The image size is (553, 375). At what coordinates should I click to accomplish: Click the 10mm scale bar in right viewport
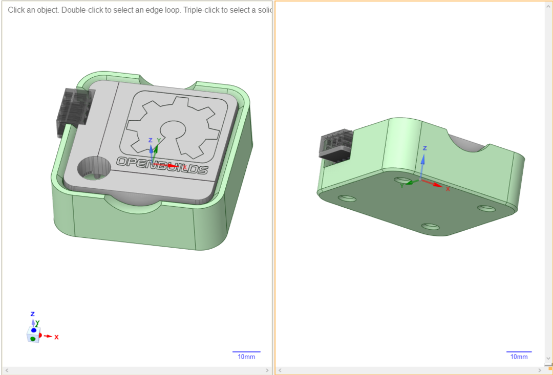click(x=519, y=354)
